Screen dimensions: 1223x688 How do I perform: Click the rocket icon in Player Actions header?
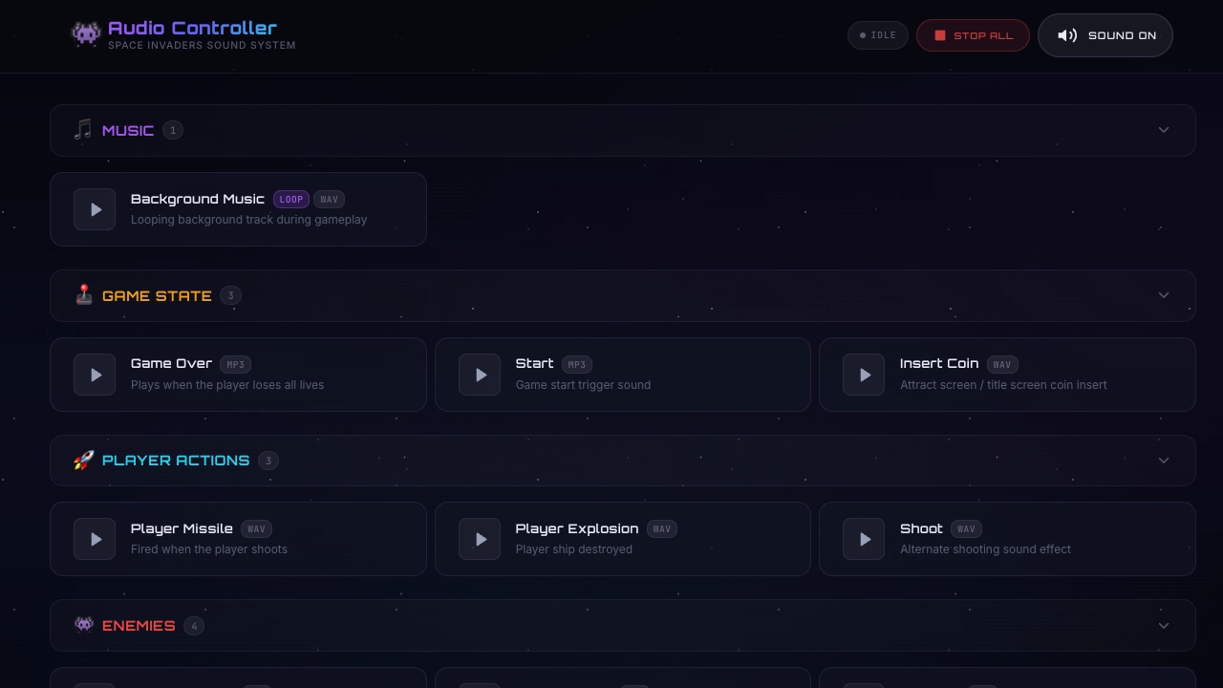pyautogui.click(x=84, y=461)
